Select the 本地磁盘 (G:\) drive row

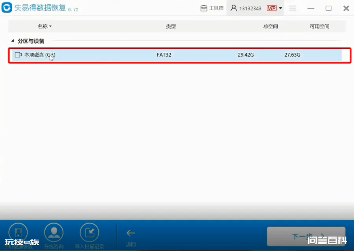[x=177, y=55]
